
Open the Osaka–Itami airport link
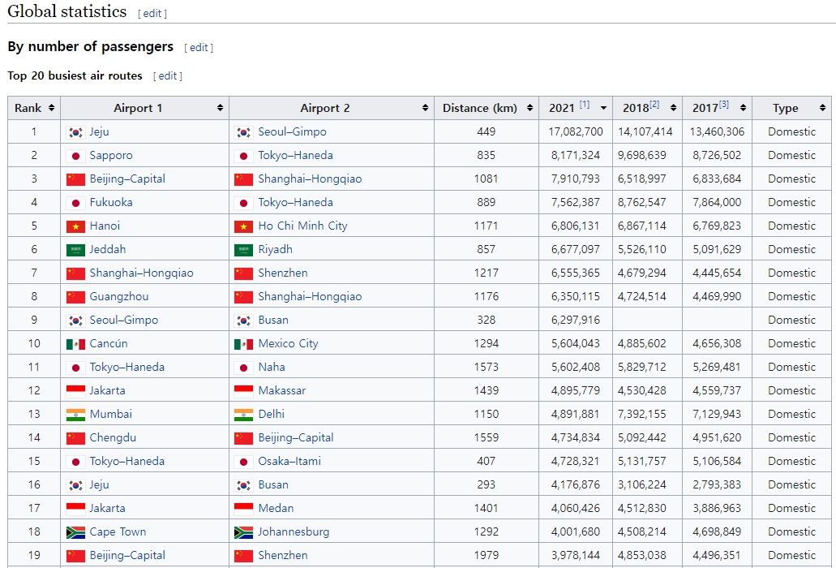pos(289,462)
